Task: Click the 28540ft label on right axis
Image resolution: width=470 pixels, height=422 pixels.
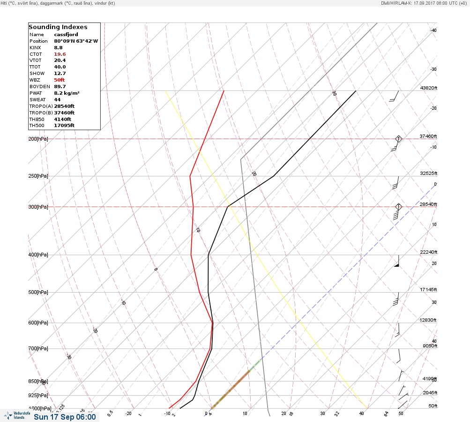Action: click(428, 204)
